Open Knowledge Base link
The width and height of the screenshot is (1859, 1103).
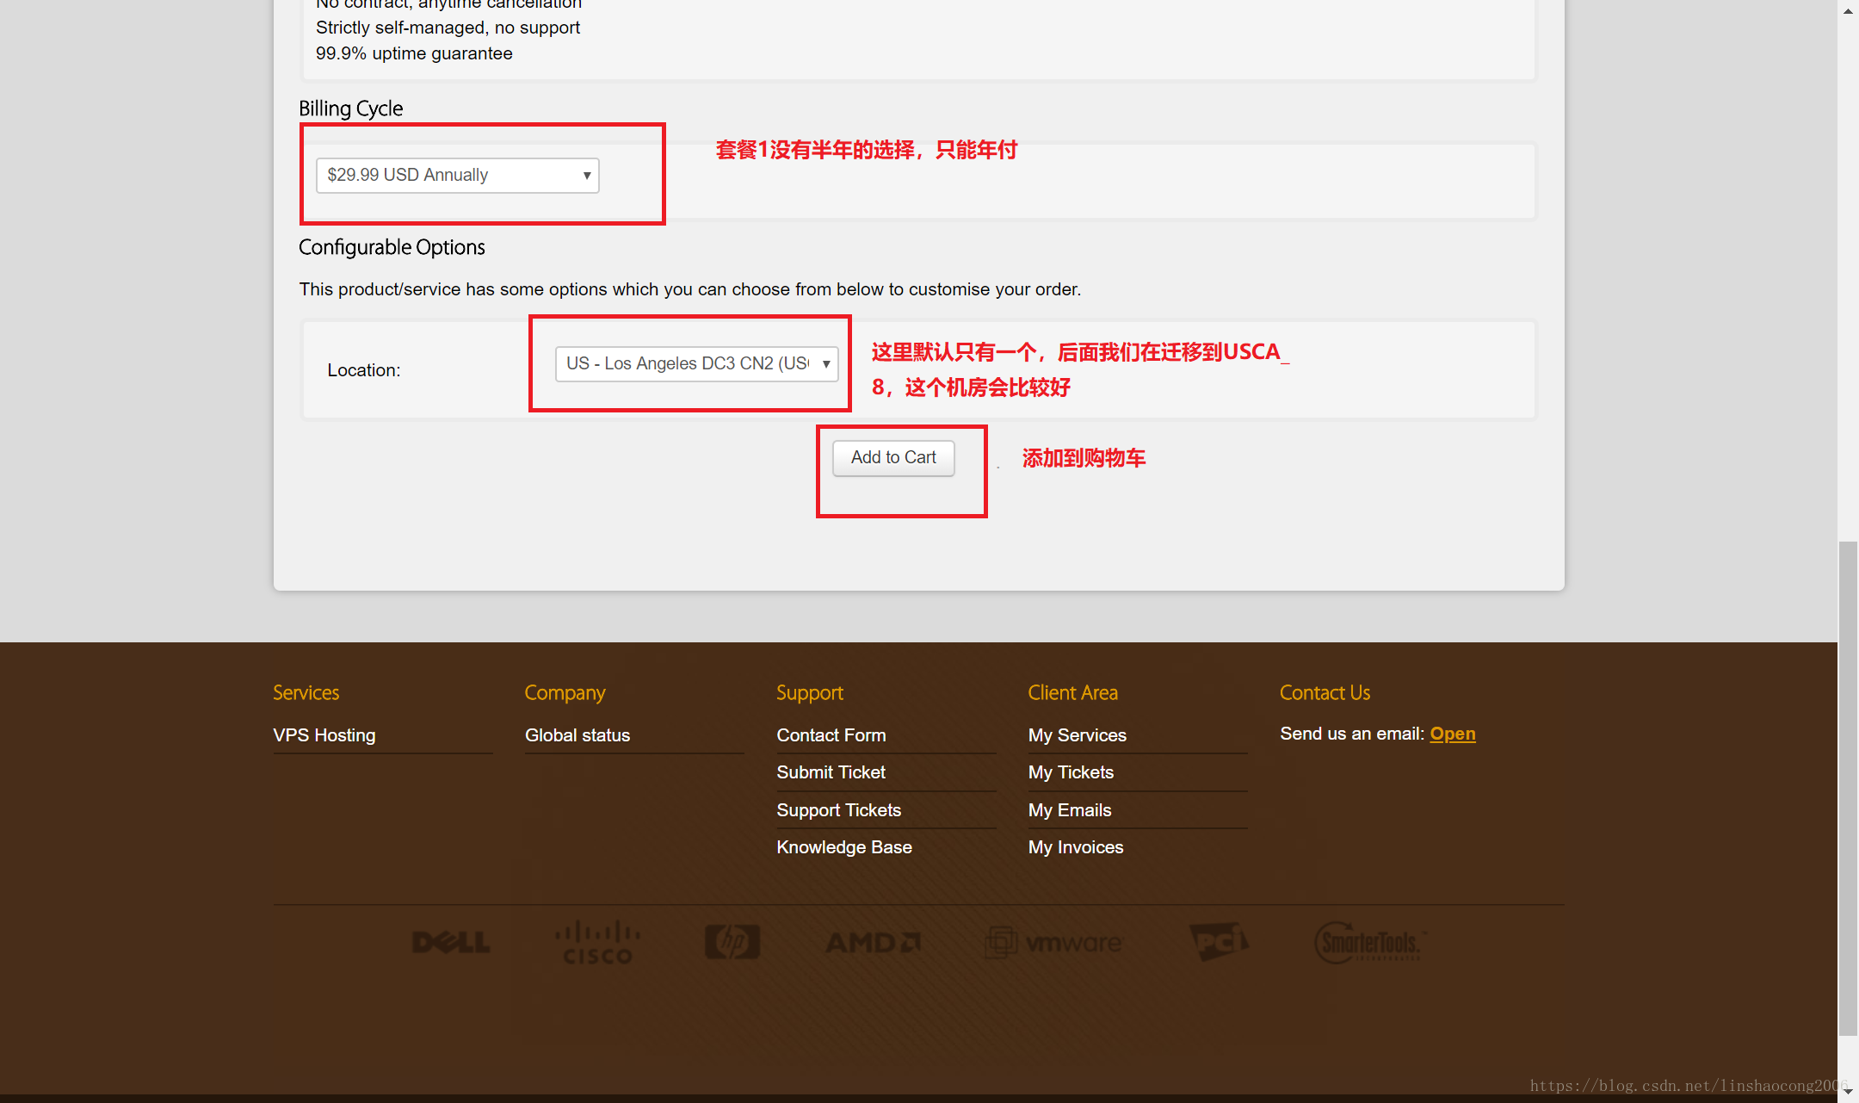click(843, 847)
